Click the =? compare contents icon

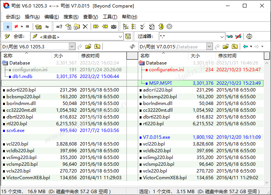(59, 27)
